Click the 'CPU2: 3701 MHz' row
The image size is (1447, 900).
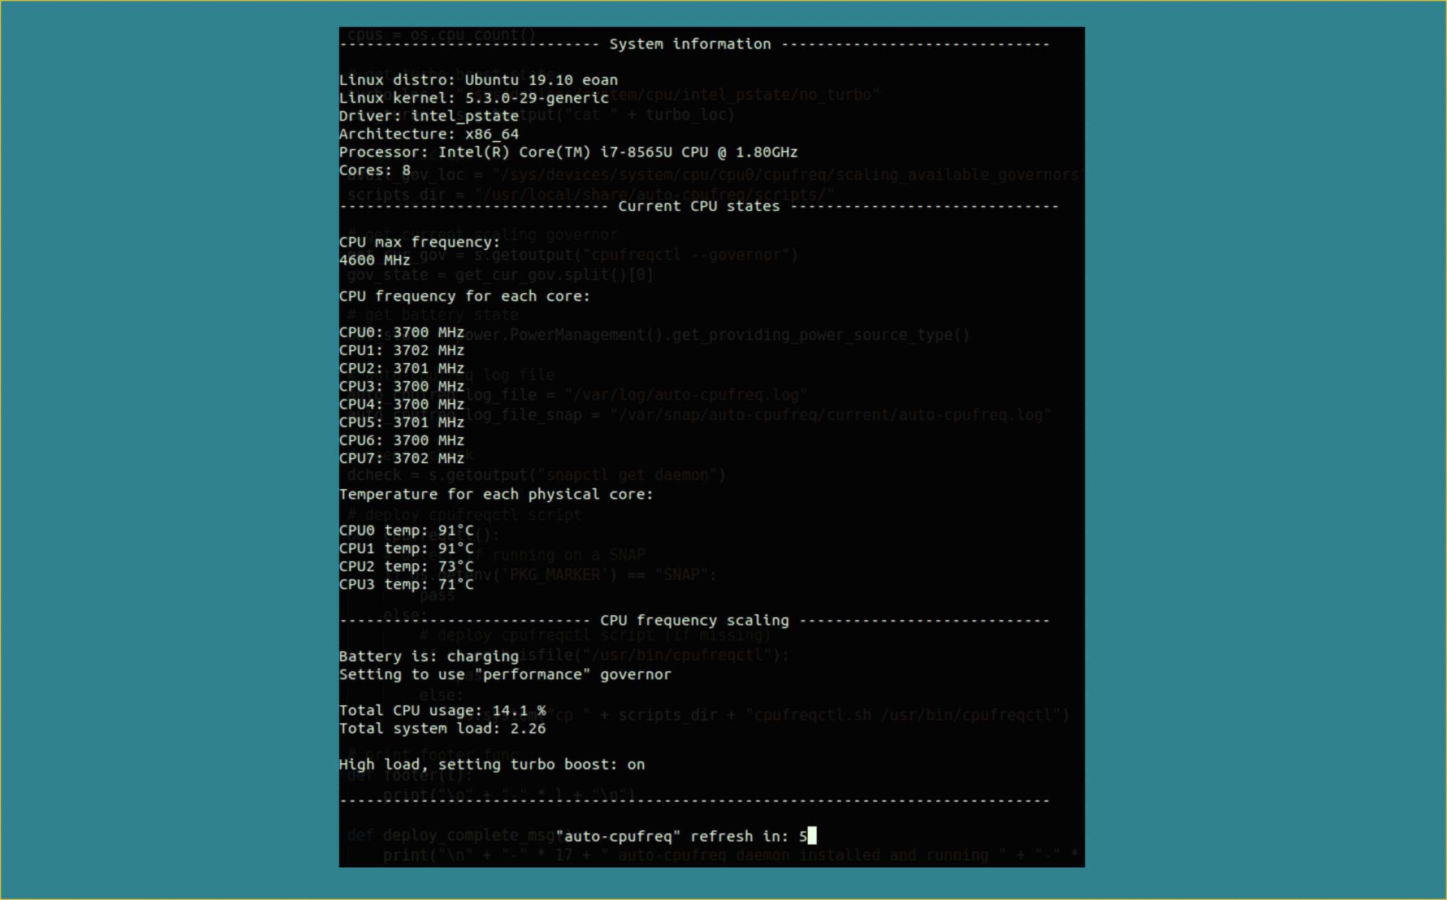(x=401, y=368)
